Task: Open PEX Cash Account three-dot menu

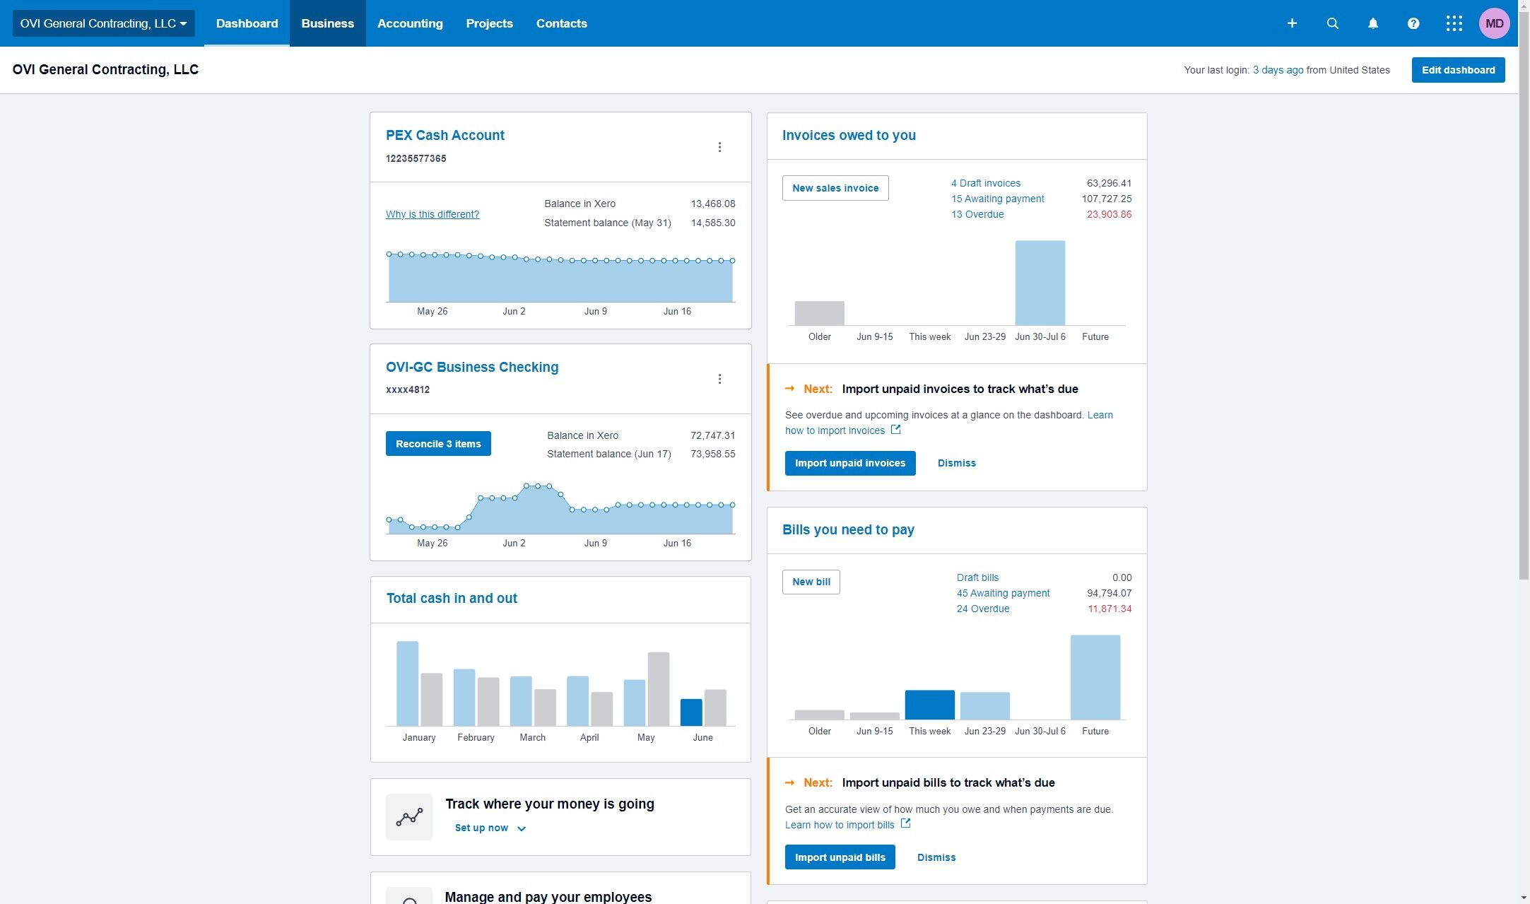Action: click(x=719, y=147)
